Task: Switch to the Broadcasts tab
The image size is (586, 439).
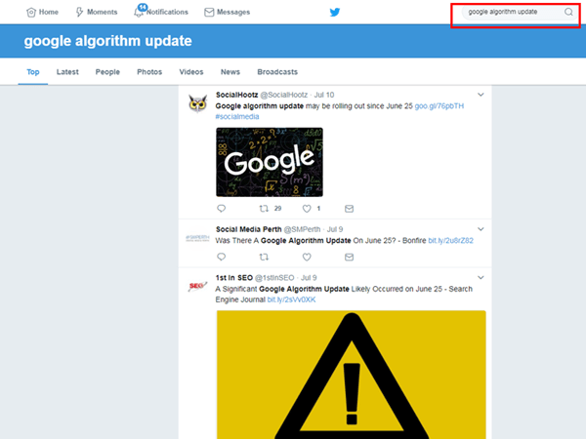Action: 277,71
